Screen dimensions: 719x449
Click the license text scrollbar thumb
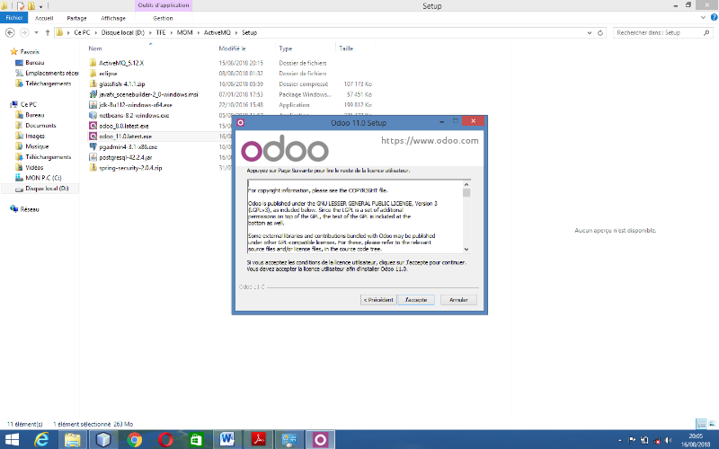(466, 192)
